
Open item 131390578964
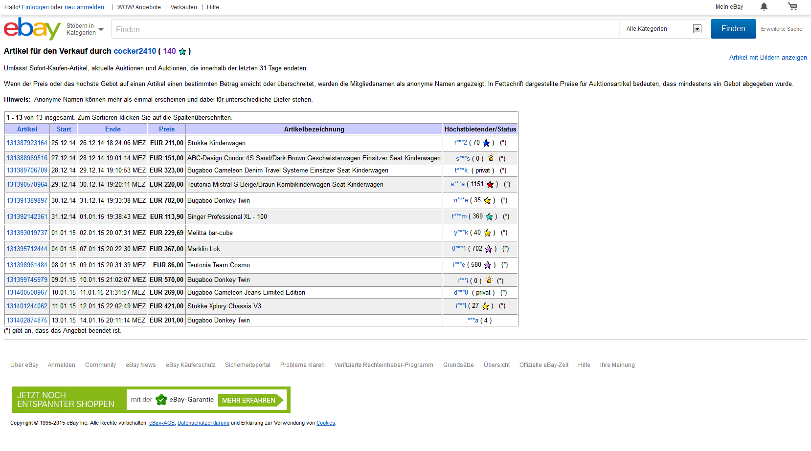pyautogui.click(x=27, y=185)
